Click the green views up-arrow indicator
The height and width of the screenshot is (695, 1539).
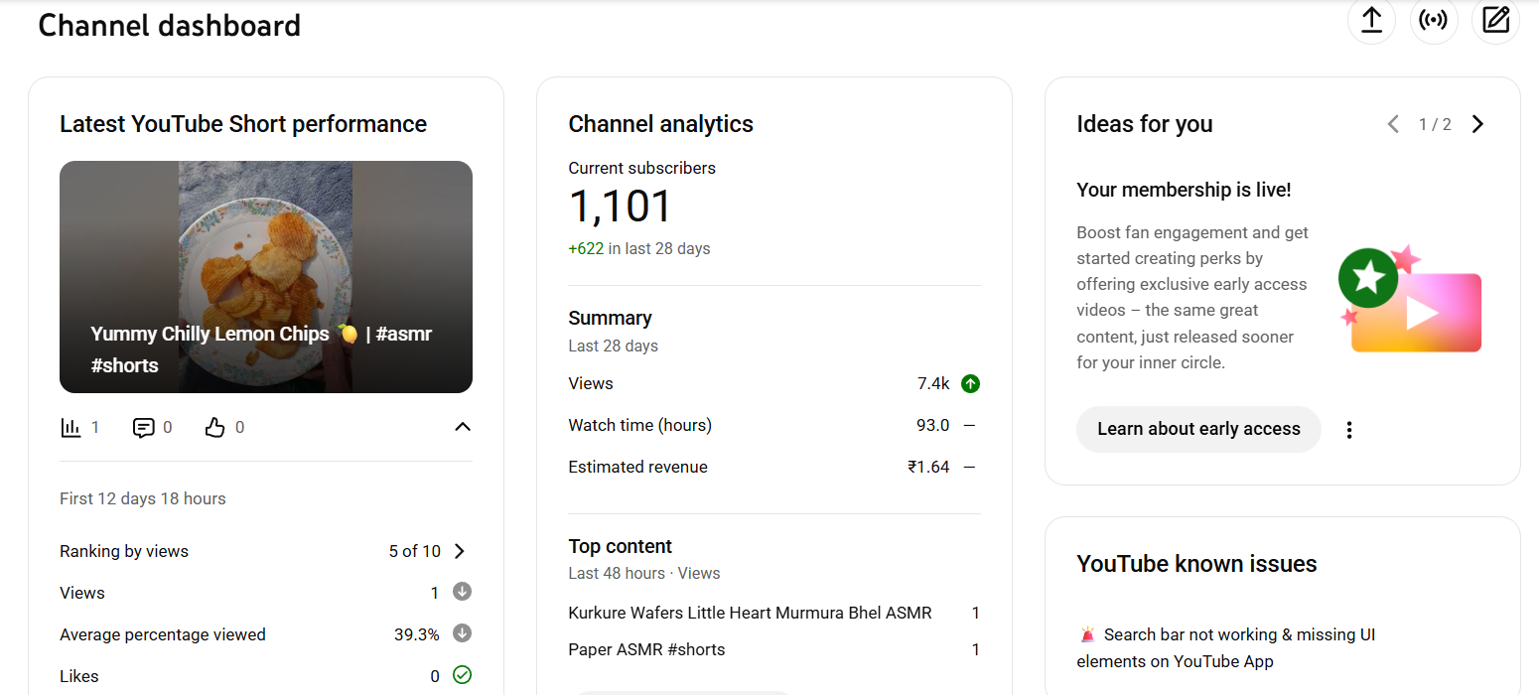click(970, 383)
